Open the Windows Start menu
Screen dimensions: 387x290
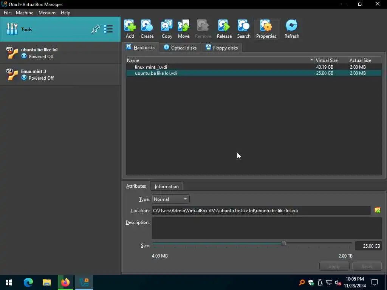point(9,282)
